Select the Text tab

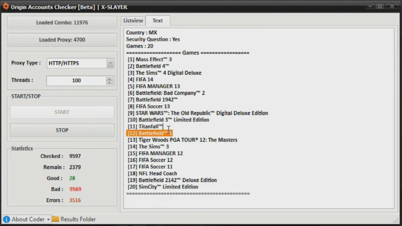point(158,21)
